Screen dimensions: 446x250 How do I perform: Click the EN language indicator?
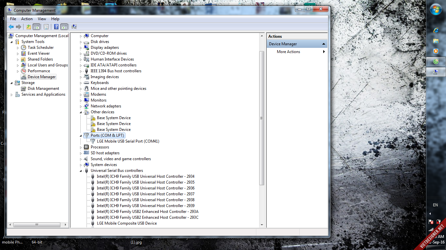tap(435, 205)
